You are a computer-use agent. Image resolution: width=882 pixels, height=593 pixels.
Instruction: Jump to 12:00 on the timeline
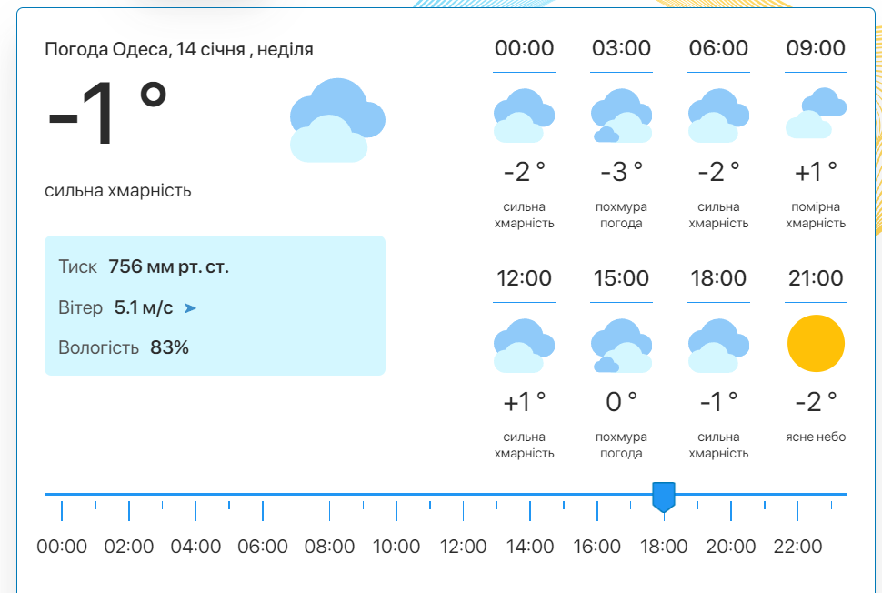coord(463,547)
